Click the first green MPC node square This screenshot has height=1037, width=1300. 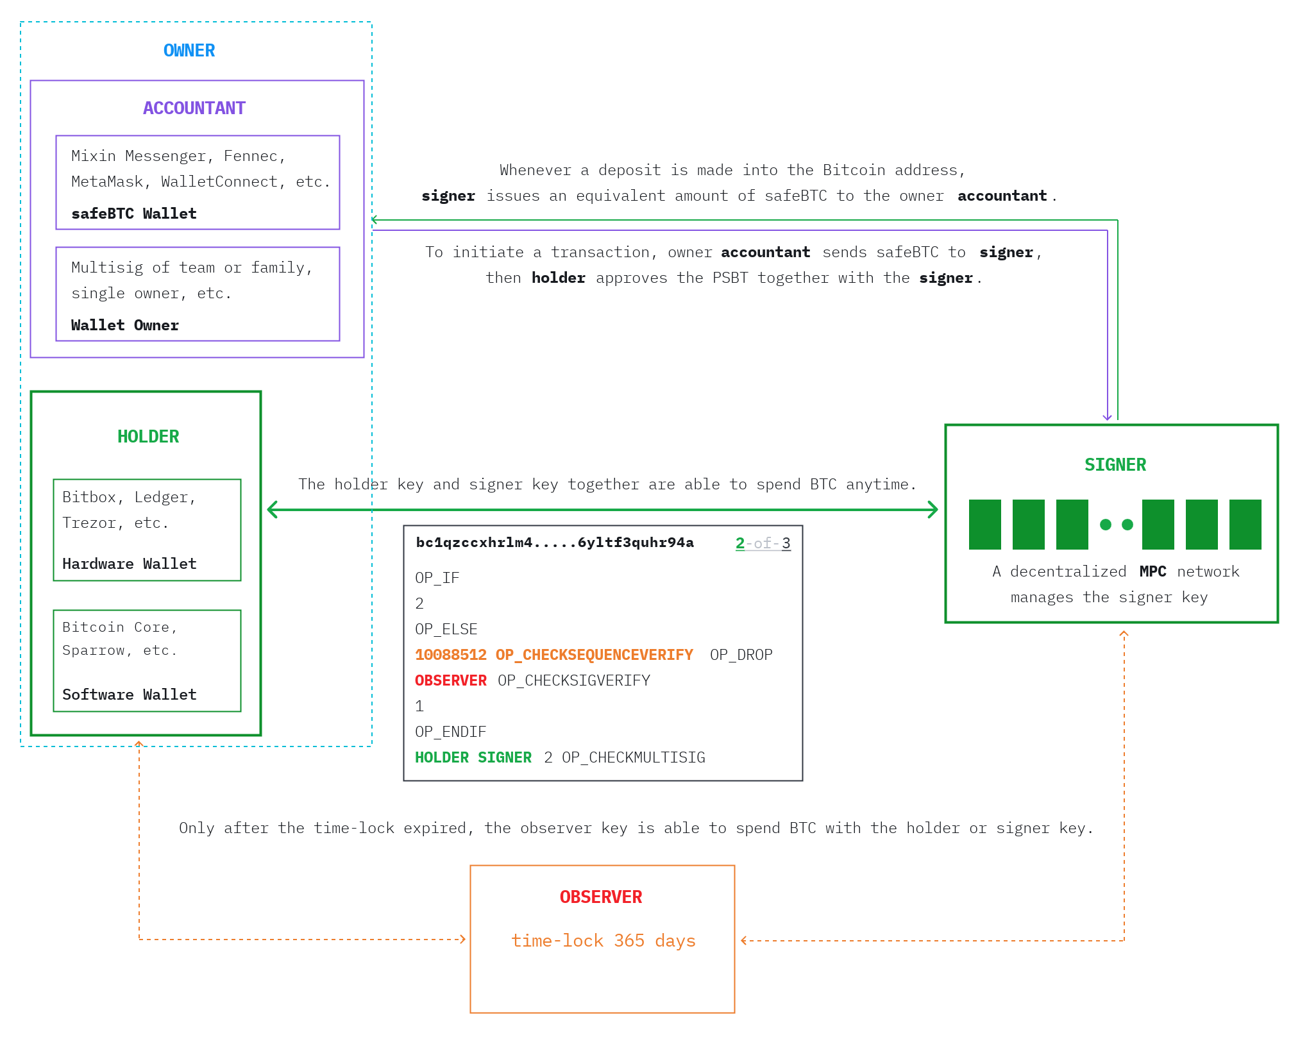click(x=984, y=525)
